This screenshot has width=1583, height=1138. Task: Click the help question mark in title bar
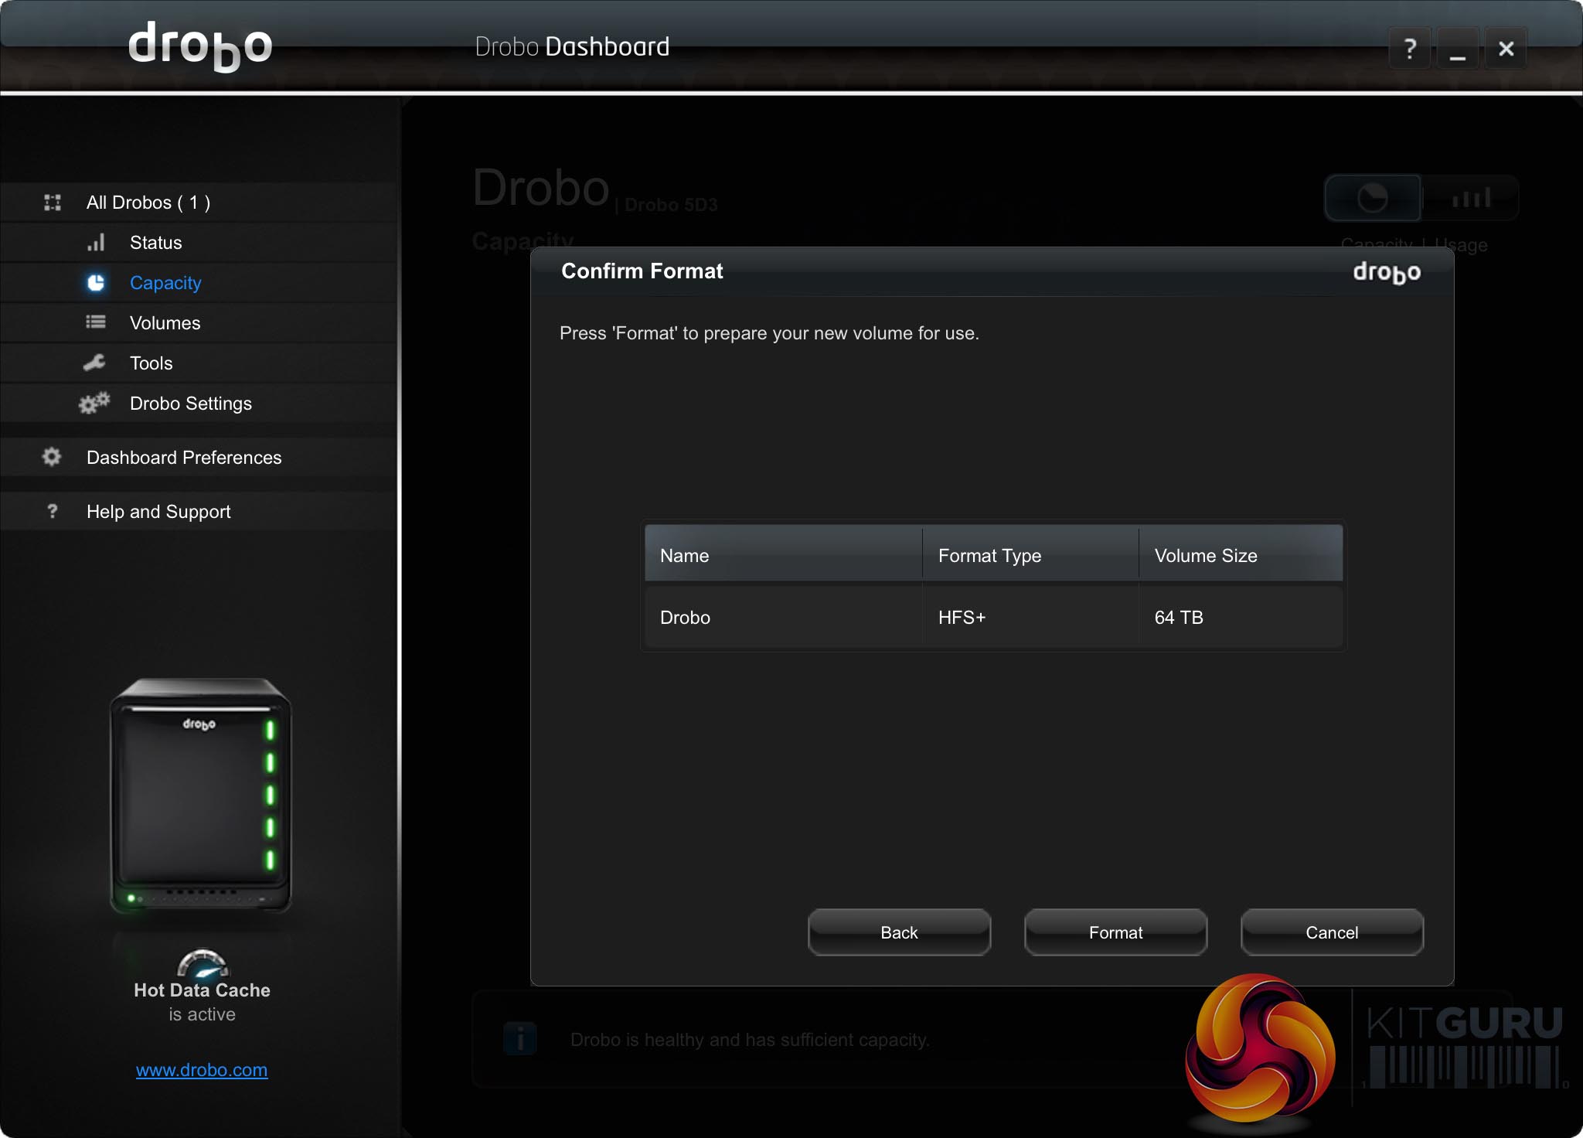[1410, 49]
